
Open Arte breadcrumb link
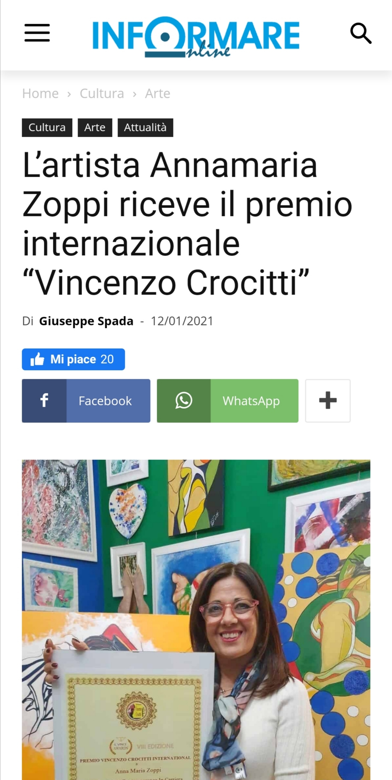(158, 93)
